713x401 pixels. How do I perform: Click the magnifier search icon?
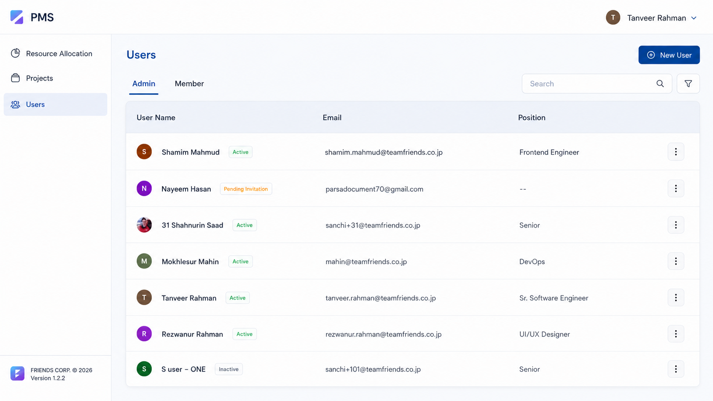[x=660, y=84]
